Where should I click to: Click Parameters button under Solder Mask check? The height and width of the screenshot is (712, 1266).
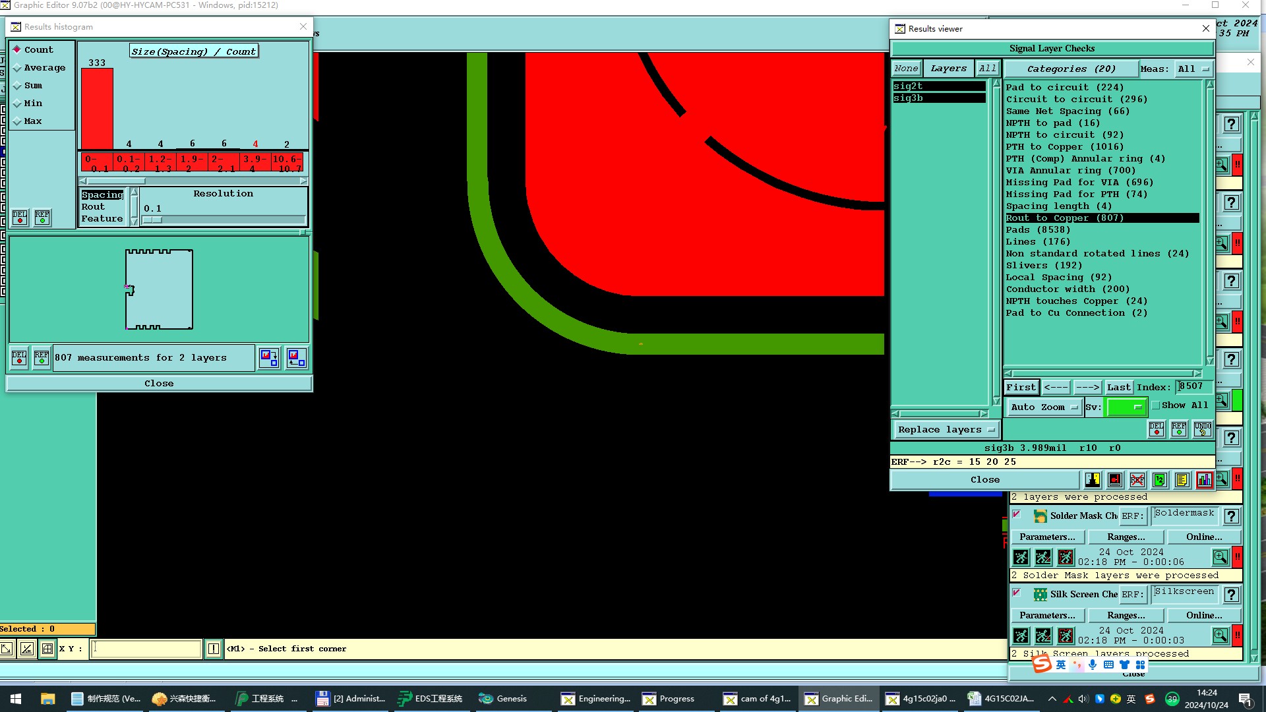click(1046, 537)
